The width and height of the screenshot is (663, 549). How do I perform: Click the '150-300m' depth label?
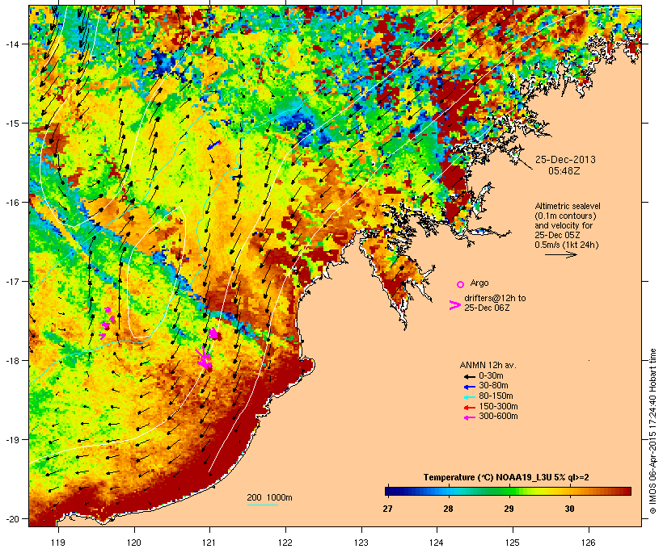click(498, 406)
